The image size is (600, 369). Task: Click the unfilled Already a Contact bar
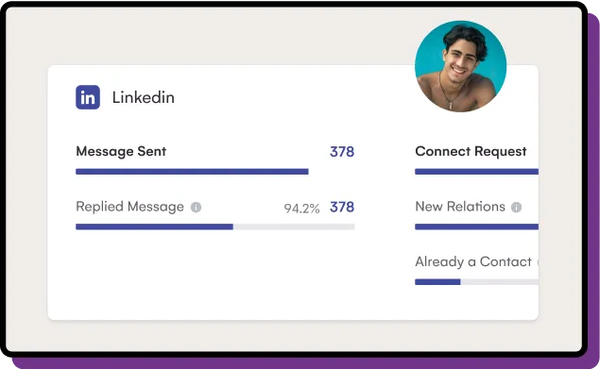[499, 282]
